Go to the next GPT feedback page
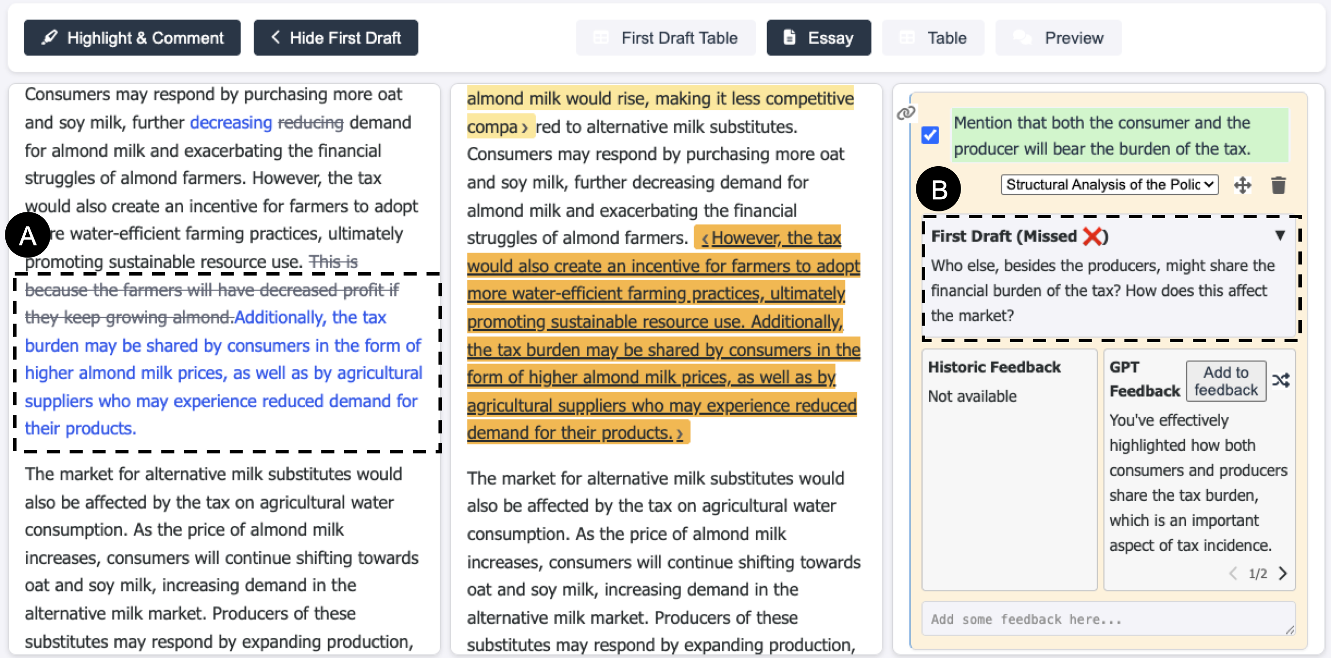1331x658 pixels. (1282, 573)
